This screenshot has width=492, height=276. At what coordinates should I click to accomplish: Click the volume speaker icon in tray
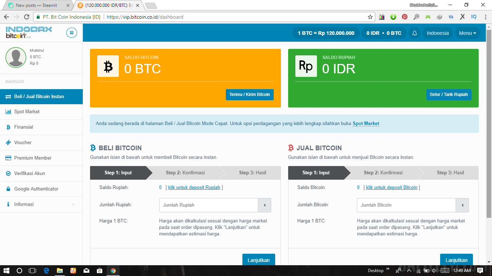pos(434,271)
